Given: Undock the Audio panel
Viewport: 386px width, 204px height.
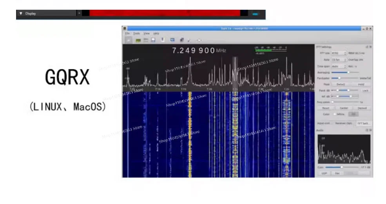Looking at the screenshot, I should point(367,130).
